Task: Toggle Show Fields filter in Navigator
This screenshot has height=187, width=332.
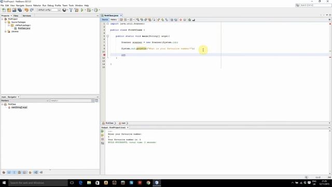Action: (x=9, y=172)
